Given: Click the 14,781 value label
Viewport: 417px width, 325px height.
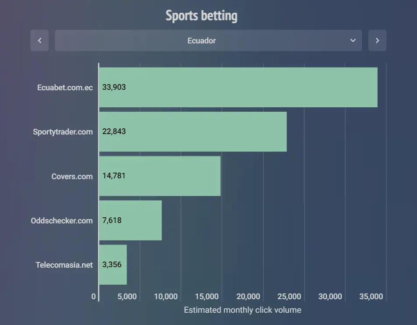Looking at the screenshot, I should pyautogui.click(x=114, y=176).
